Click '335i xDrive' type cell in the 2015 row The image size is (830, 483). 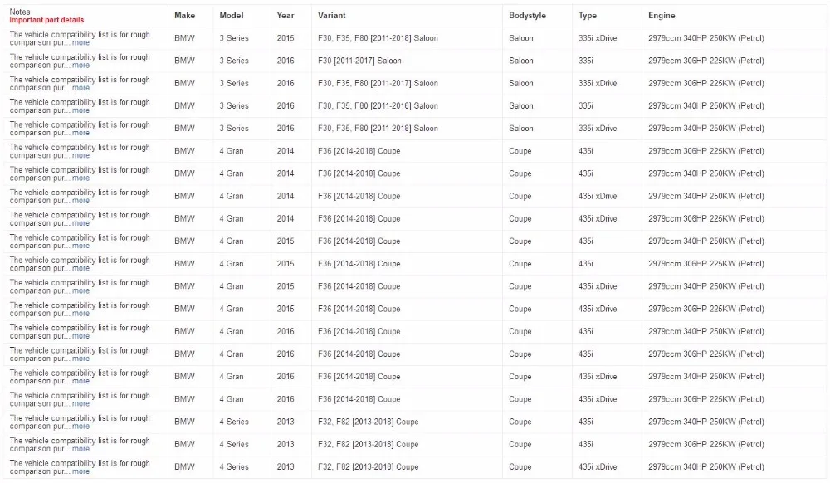click(x=598, y=38)
